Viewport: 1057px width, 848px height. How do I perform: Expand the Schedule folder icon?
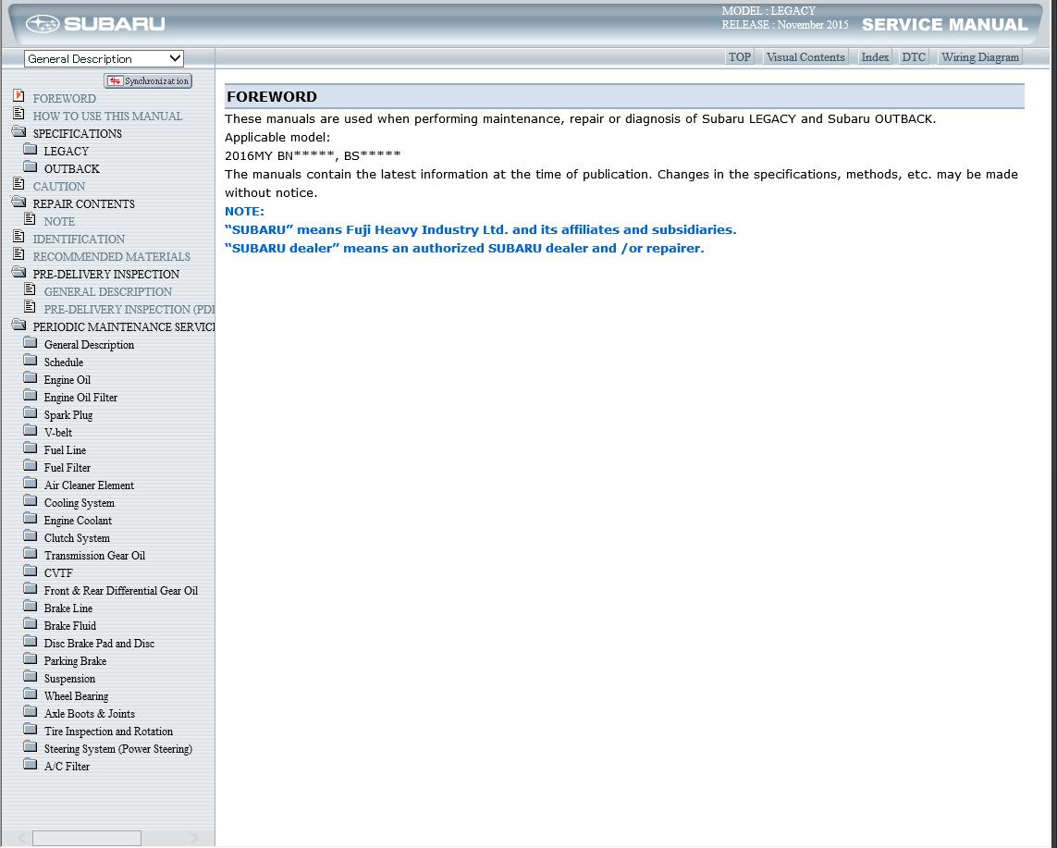tap(31, 360)
